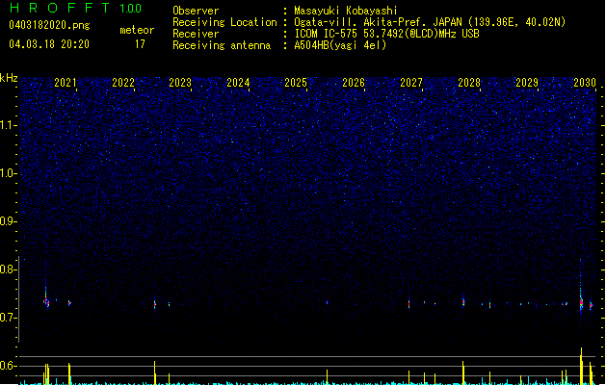This screenshot has height=385, width=606.
Task: Click the 2029 time marker
Action: 527,83
